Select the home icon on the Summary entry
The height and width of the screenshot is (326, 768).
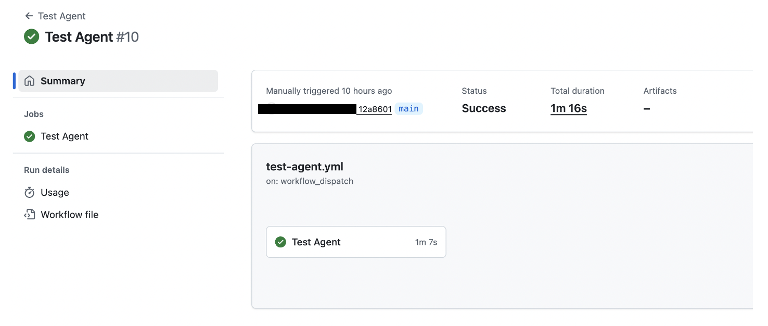point(30,81)
